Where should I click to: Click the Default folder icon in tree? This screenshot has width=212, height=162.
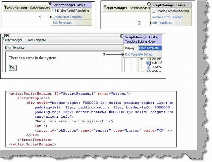149,59
